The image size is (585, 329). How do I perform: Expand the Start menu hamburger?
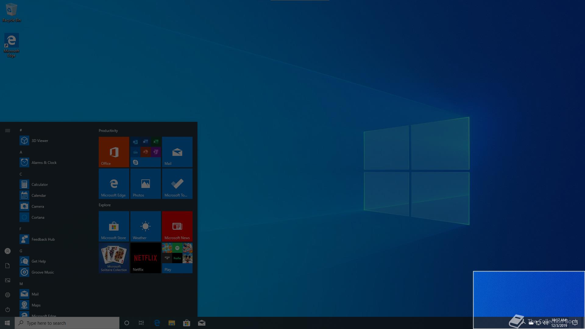[8, 130]
